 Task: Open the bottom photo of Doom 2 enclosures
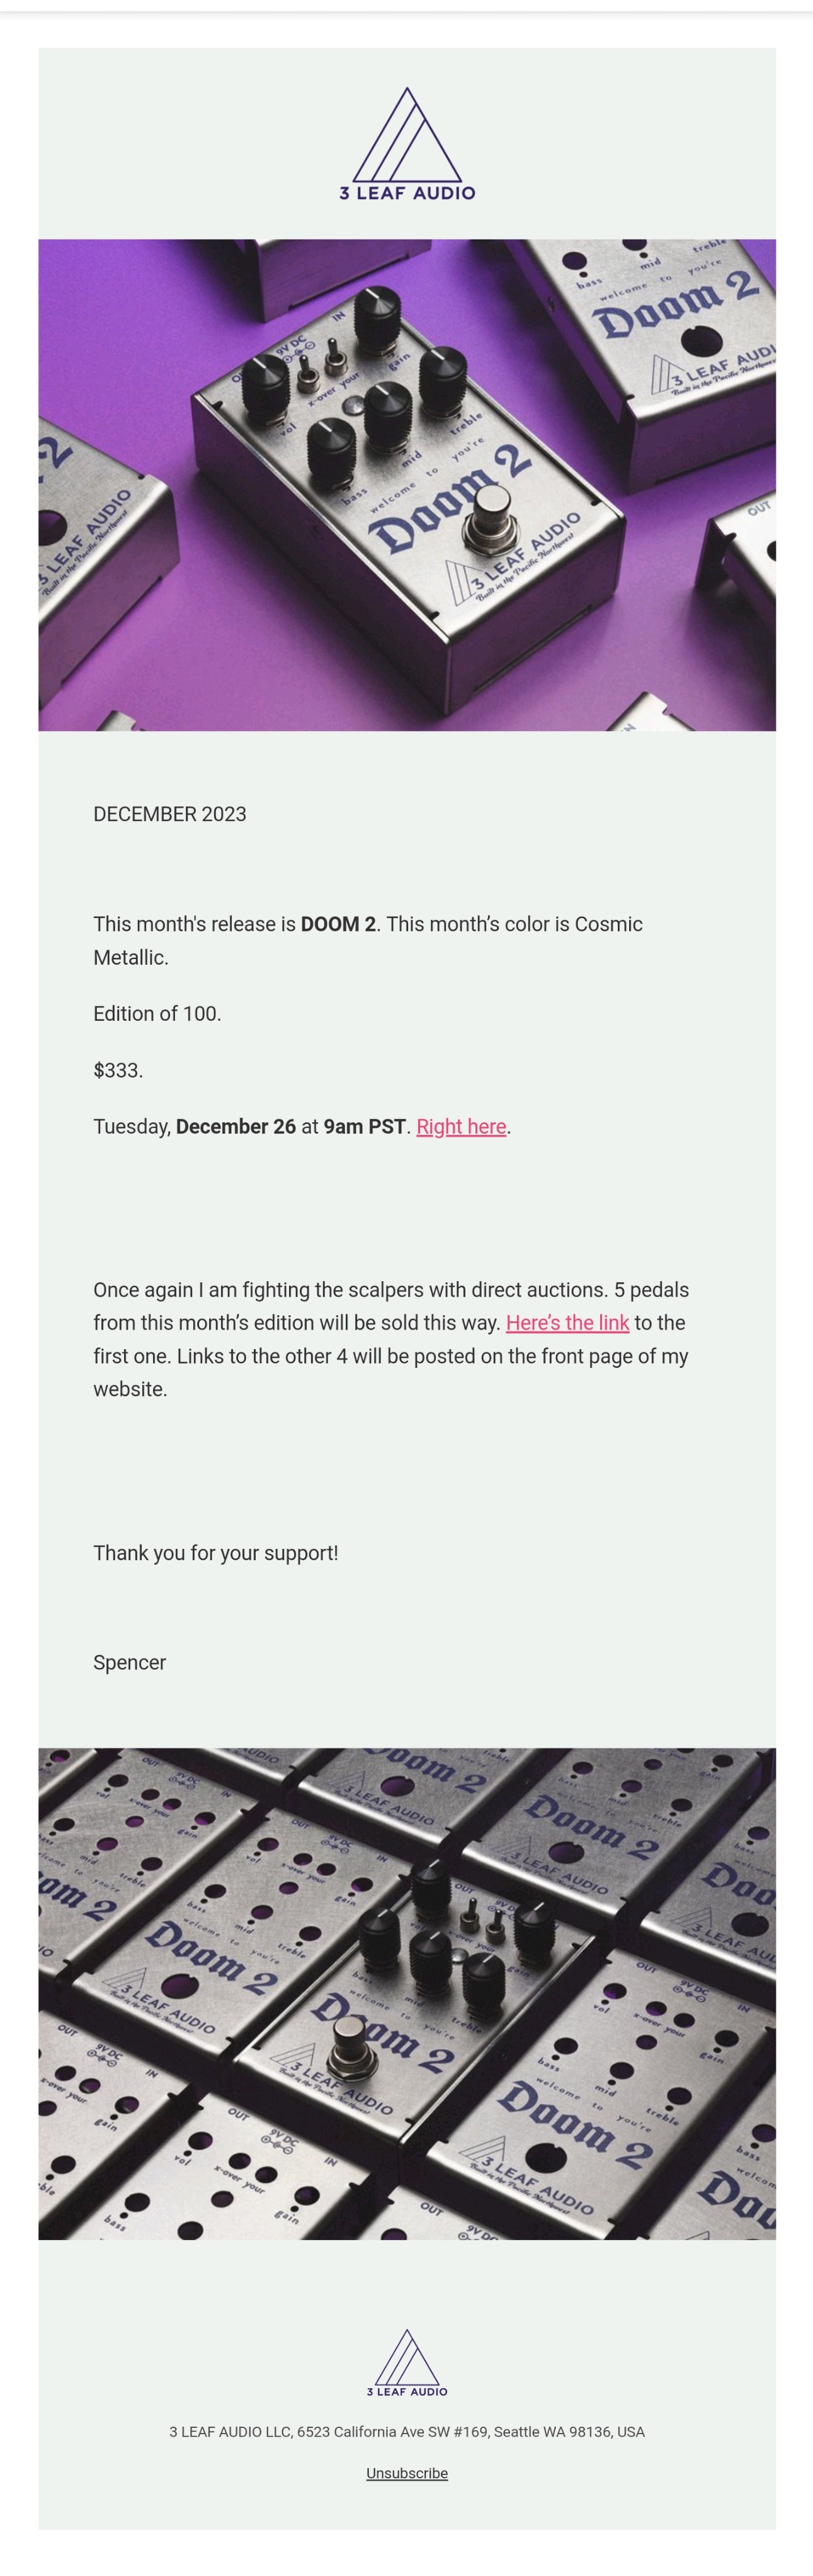point(407,1993)
